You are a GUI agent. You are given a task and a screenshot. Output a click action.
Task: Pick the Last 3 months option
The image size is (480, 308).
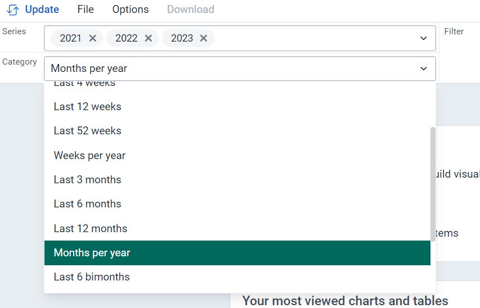[x=237, y=179]
